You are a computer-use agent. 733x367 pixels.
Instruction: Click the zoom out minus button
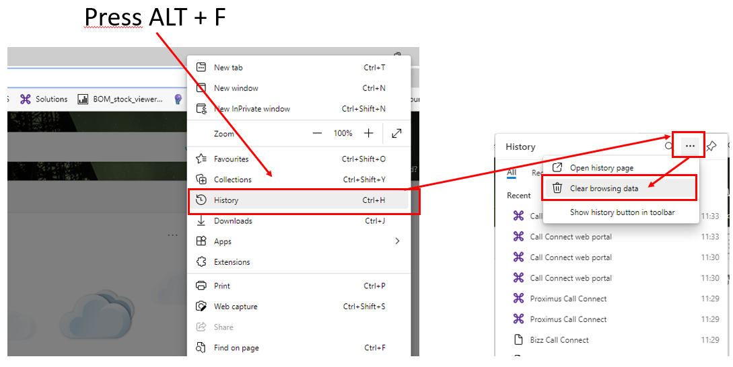click(x=318, y=134)
